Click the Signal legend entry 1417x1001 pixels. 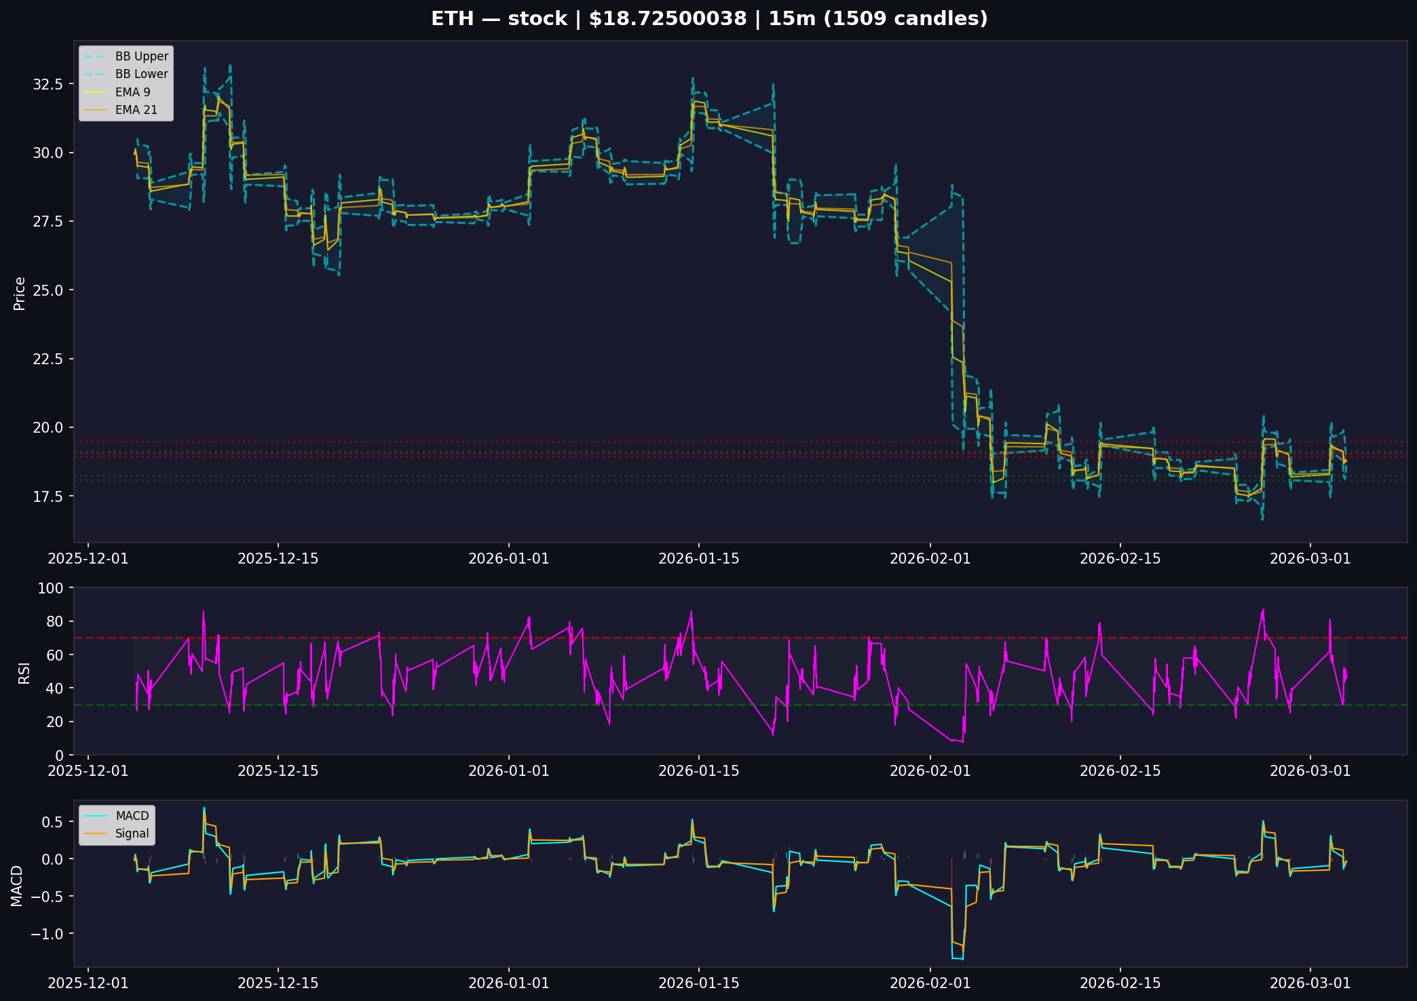132,833
